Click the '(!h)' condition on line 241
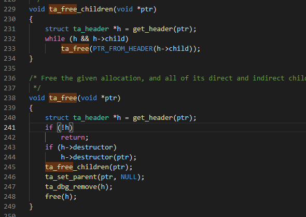This screenshot has height=217, width=306. click(x=65, y=128)
